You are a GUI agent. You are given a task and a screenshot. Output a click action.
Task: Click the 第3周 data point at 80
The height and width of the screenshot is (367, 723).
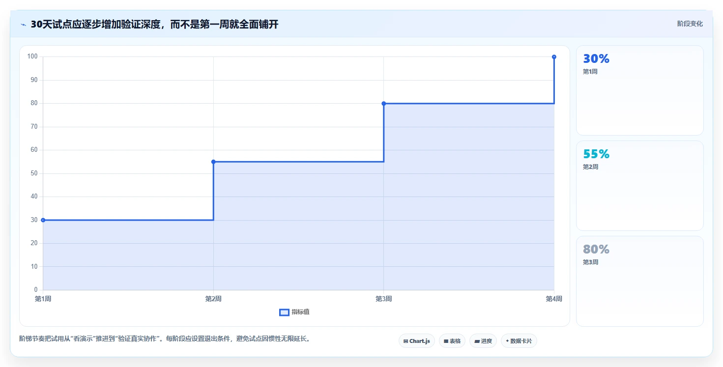coord(384,103)
